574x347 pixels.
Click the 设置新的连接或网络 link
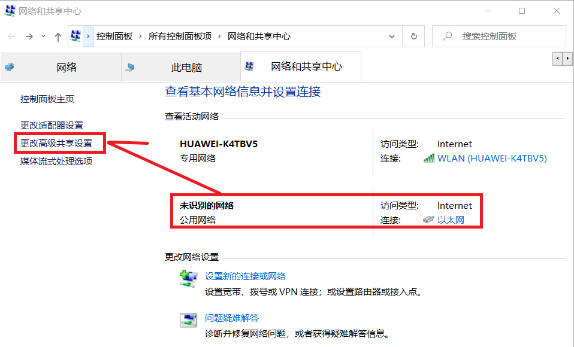[x=245, y=276]
